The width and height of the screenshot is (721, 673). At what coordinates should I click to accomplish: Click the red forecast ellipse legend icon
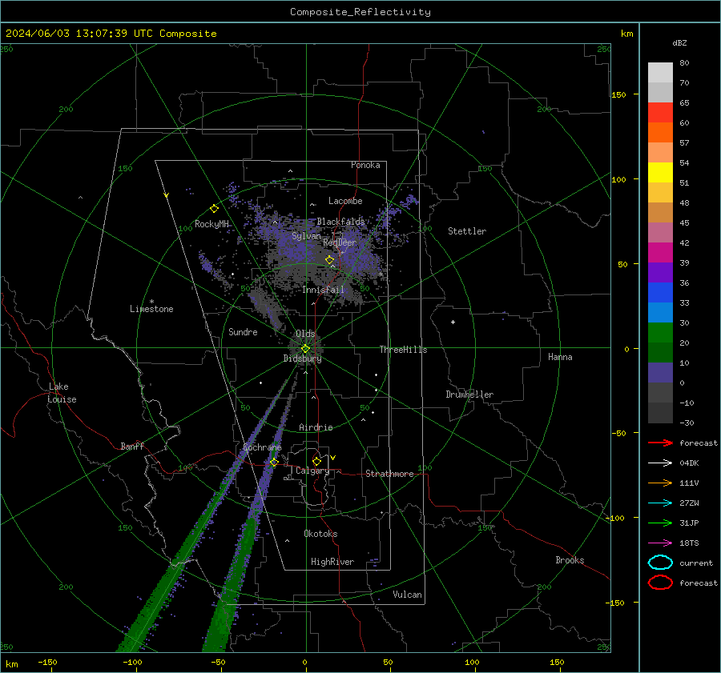point(660,583)
